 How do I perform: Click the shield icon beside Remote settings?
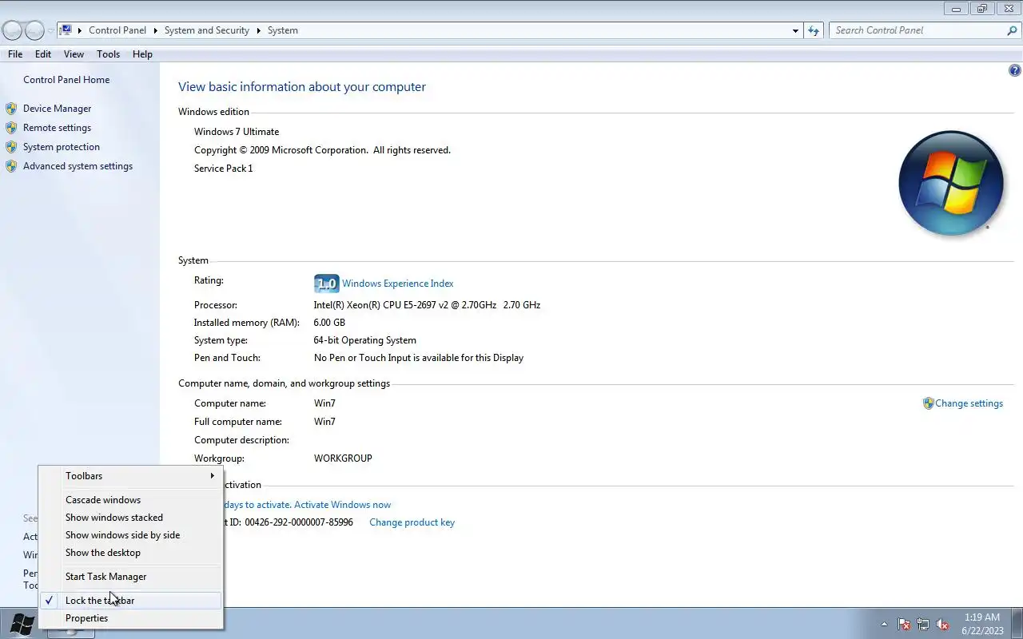click(x=11, y=128)
